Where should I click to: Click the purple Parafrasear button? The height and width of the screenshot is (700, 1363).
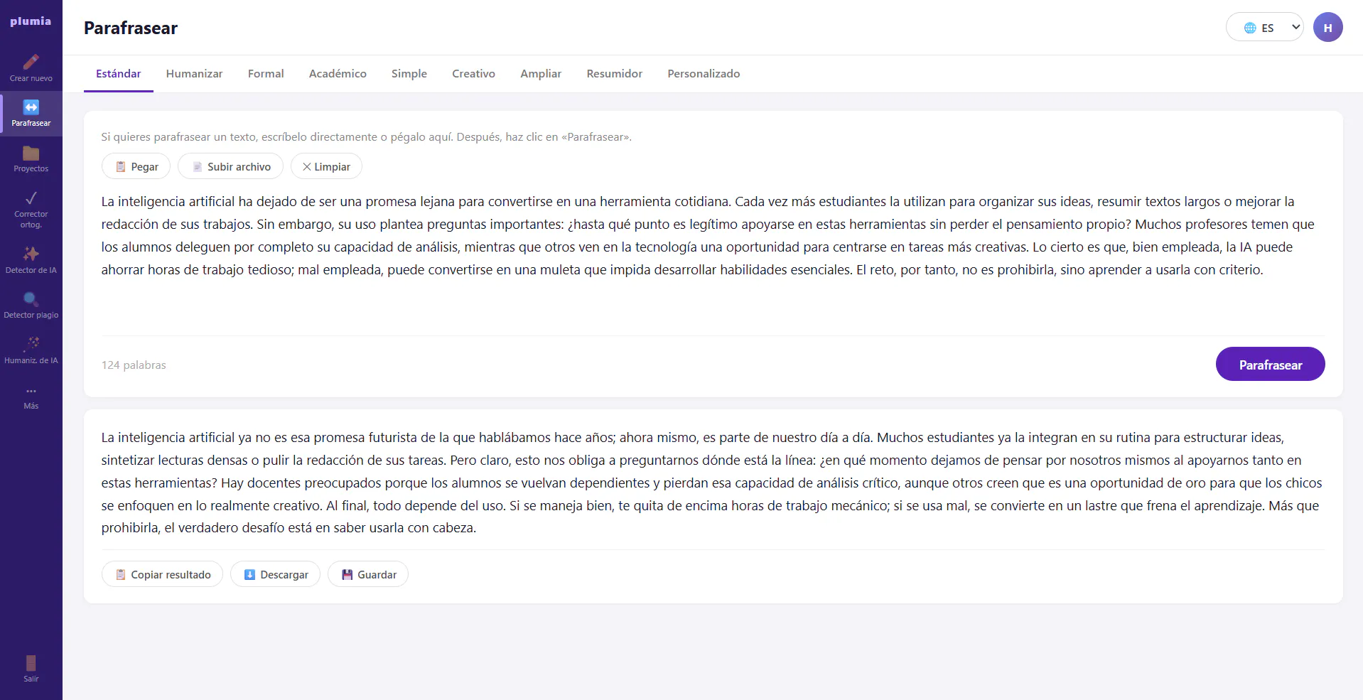[x=1270, y=364]
